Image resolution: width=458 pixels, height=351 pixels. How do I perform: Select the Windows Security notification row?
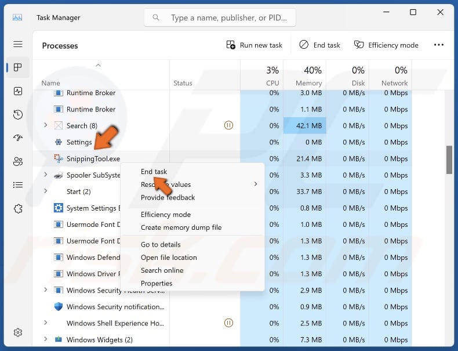222,306
